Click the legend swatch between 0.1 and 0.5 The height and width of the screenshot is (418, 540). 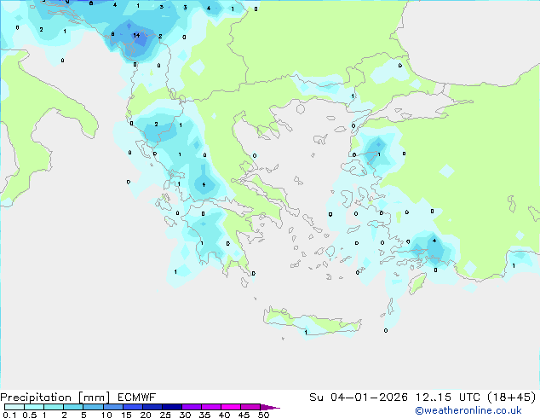15,407
